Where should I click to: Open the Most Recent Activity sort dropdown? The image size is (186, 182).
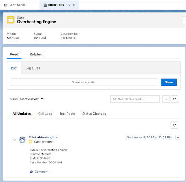[x=26, y=99]
